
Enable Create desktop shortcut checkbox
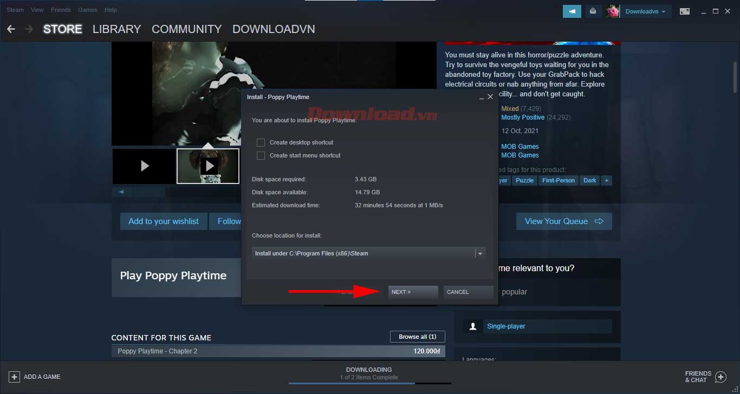pos(261,142)
